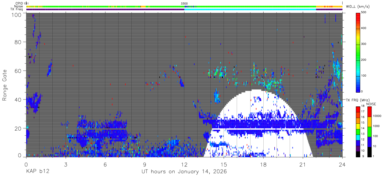Click the "40" tick on the Range Gate axis
Image resolution: width=385 pixels, height=178 pixels.
point(18,100)
